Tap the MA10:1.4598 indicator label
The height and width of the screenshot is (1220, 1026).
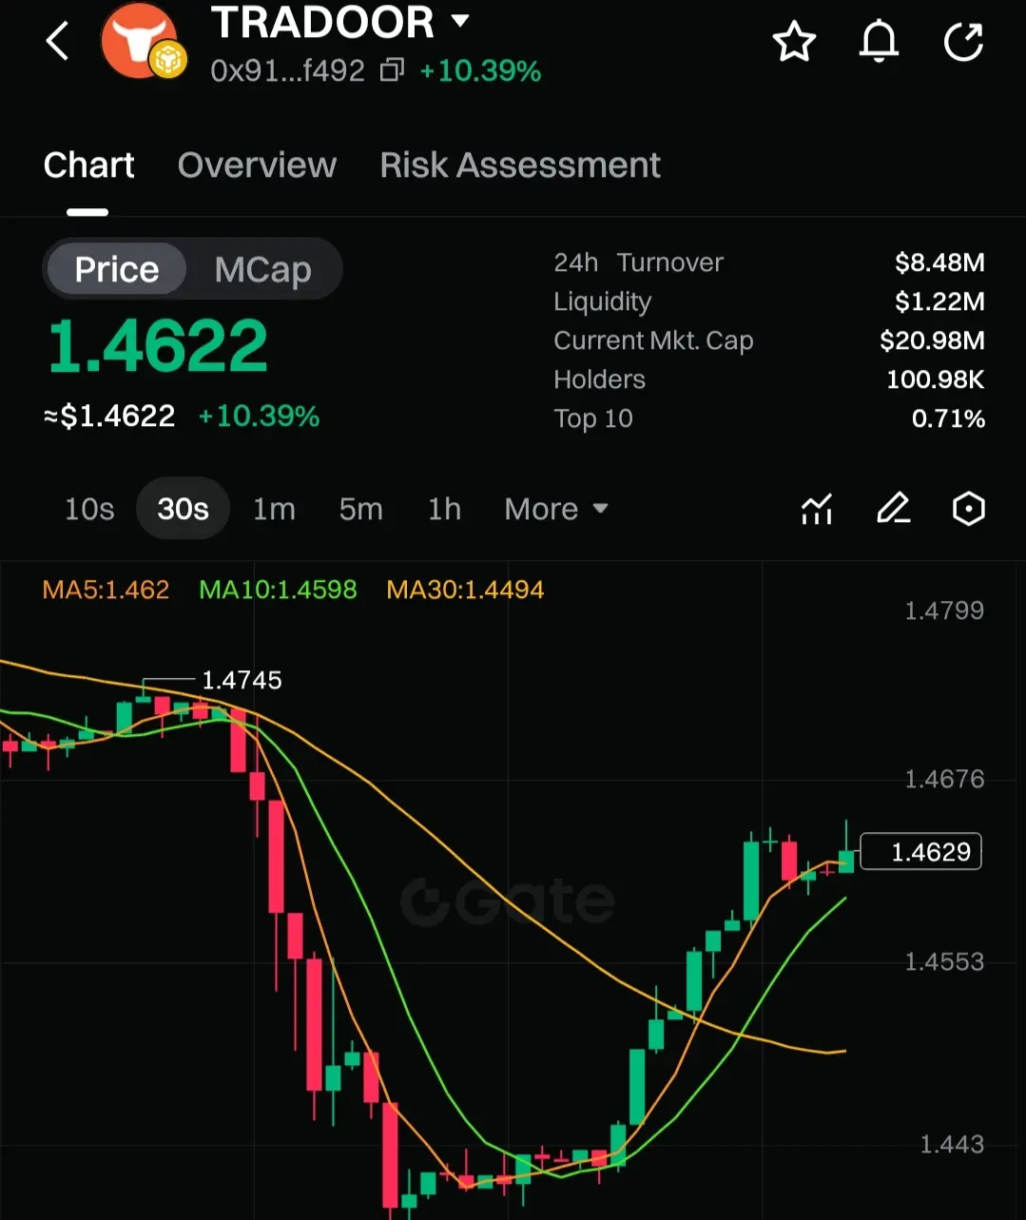[278, 590]
